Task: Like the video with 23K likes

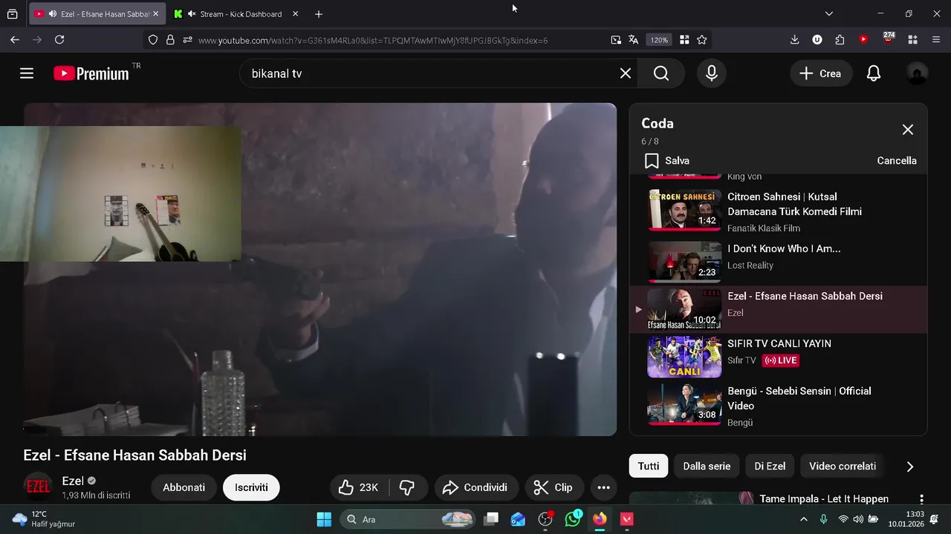Action: tap(359, 487)
